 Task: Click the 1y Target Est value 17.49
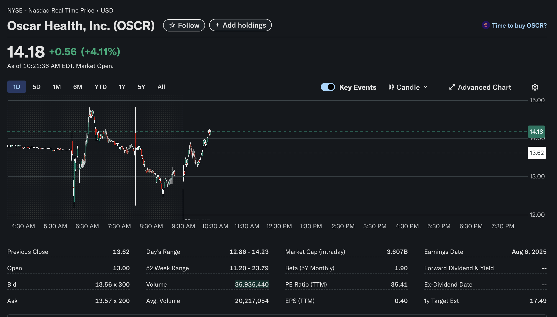tap(538, 301)
